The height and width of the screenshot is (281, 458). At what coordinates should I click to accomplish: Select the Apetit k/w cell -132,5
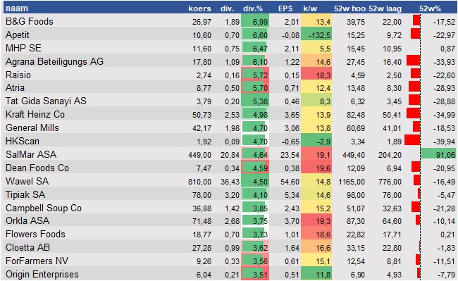316,35
